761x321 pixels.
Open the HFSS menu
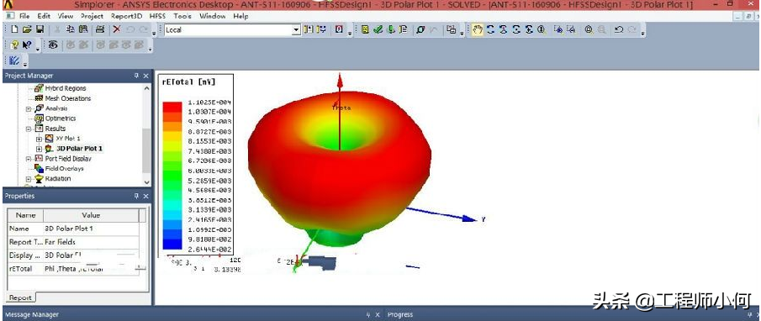[158, 16]
